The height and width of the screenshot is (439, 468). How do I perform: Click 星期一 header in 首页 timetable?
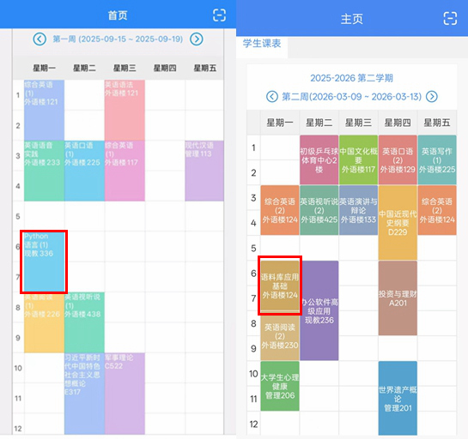tap(44, 69)
